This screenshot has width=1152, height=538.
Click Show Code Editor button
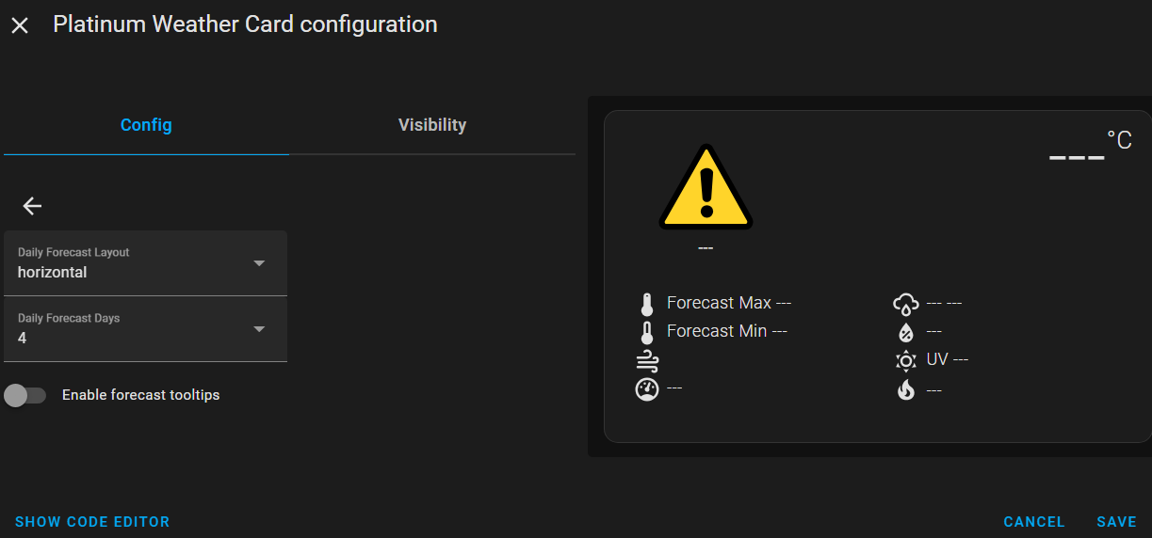tap(92, 522)
